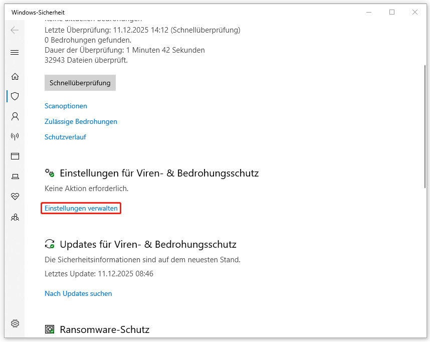Click Nach Updates suchen link
The height and width of the screenshot is (342, 430).
tap(78, 293)
